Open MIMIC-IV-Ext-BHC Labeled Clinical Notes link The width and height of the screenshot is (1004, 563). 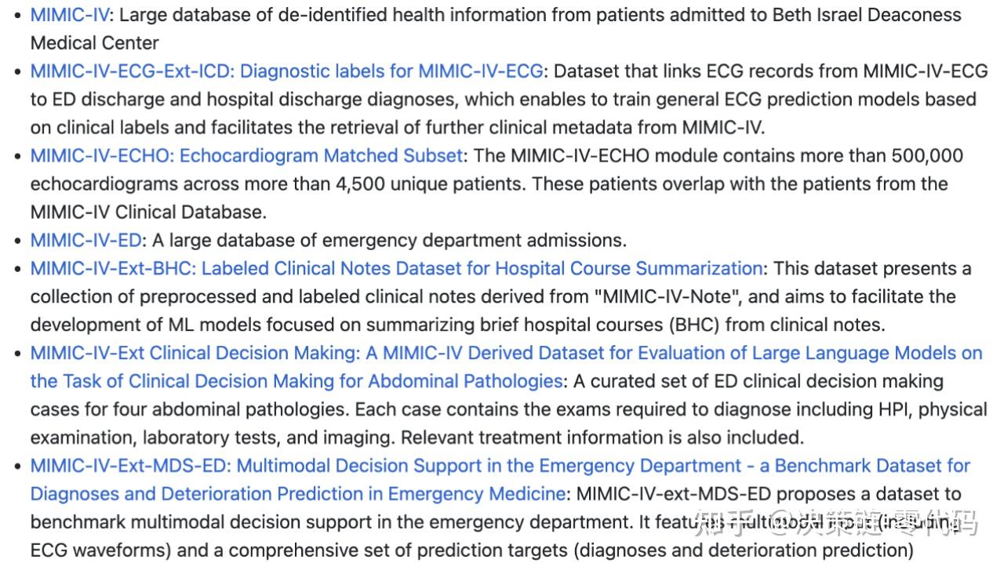click(x=396, y=269)
